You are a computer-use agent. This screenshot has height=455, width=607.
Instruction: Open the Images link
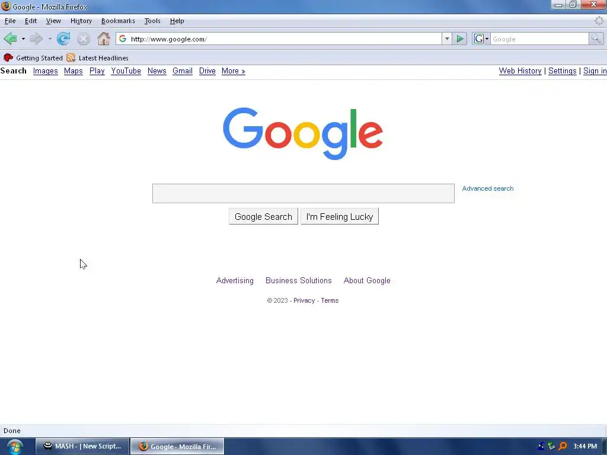(45, 71)
